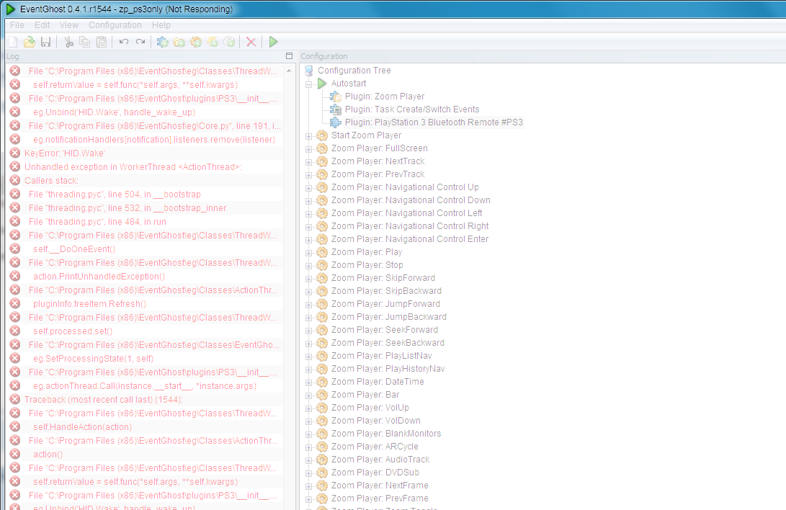786x510 pixels.
Task: Select the "Unhandled exception in WorkerThread" log line
Action: pyautogui.click(x=133, y=167)
